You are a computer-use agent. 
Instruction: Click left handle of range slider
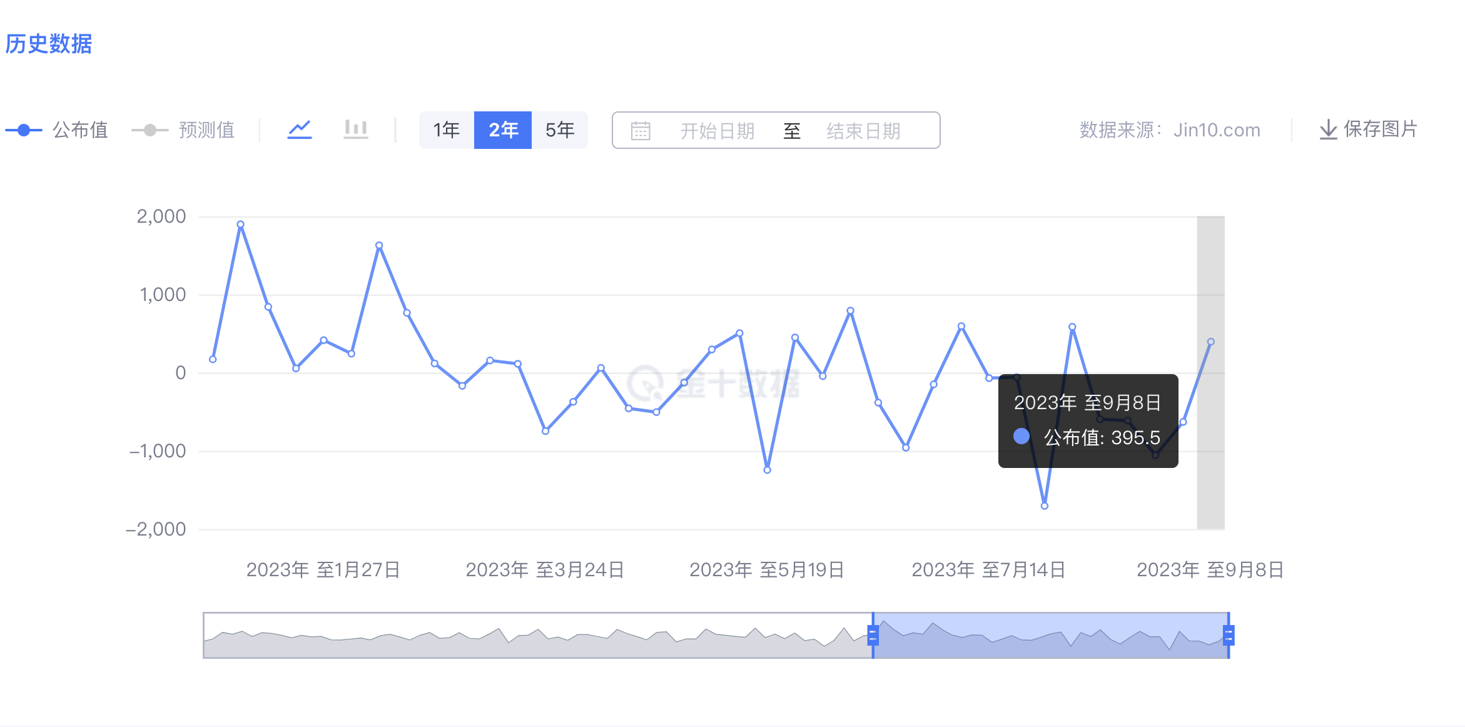click(x=873, y=636)
